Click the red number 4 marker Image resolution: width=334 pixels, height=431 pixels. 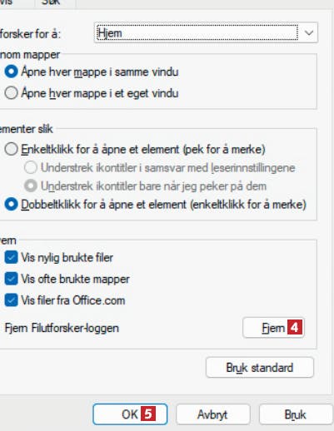click(x=295, y=328)
